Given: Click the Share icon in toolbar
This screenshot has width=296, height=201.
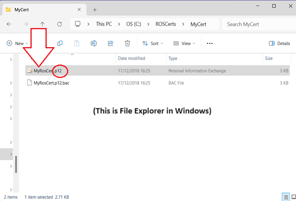Looking at the screenshot, I should [x=110, y=43].
